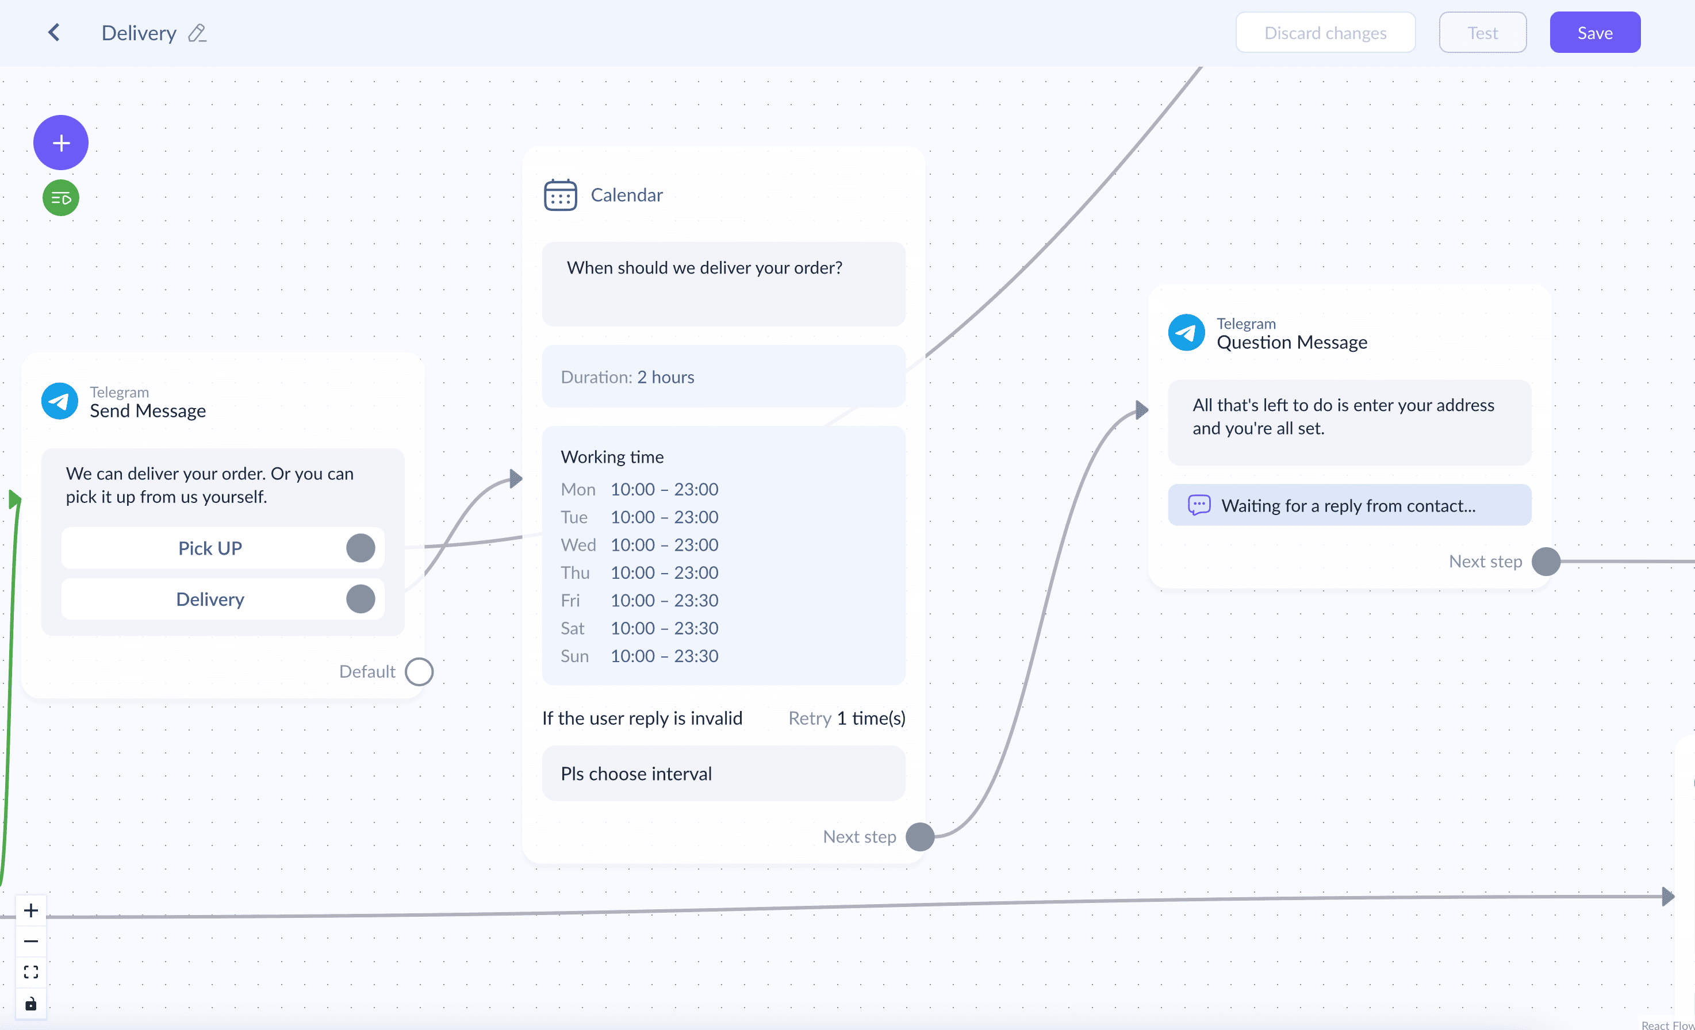Click the Test button
This screenshot has height=1030, width=1695.
point(1482,32)
